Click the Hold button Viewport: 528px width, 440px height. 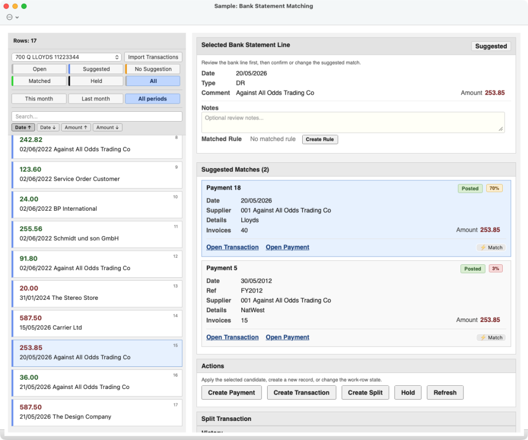tap(408, 393)
